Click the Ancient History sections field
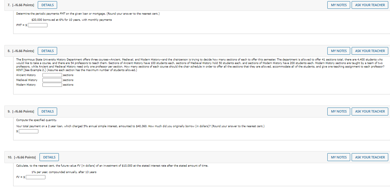This screenshot has height=190, width=390. 52,75
